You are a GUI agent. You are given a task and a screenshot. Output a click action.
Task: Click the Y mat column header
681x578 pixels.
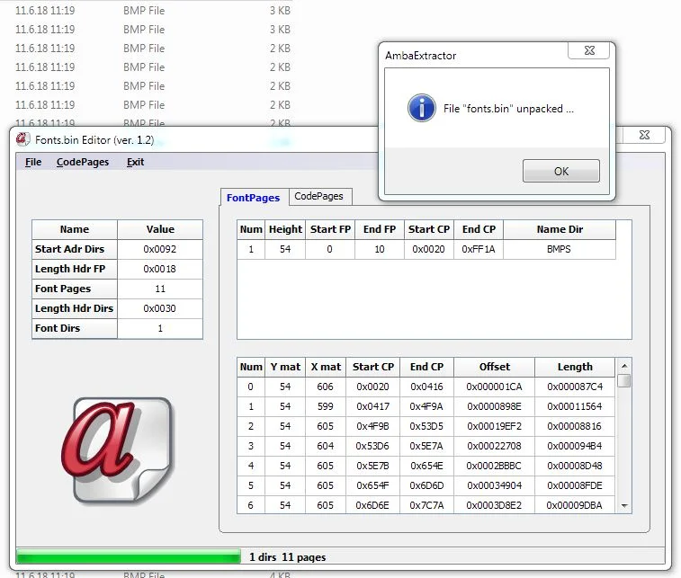[x=285, y=367]
